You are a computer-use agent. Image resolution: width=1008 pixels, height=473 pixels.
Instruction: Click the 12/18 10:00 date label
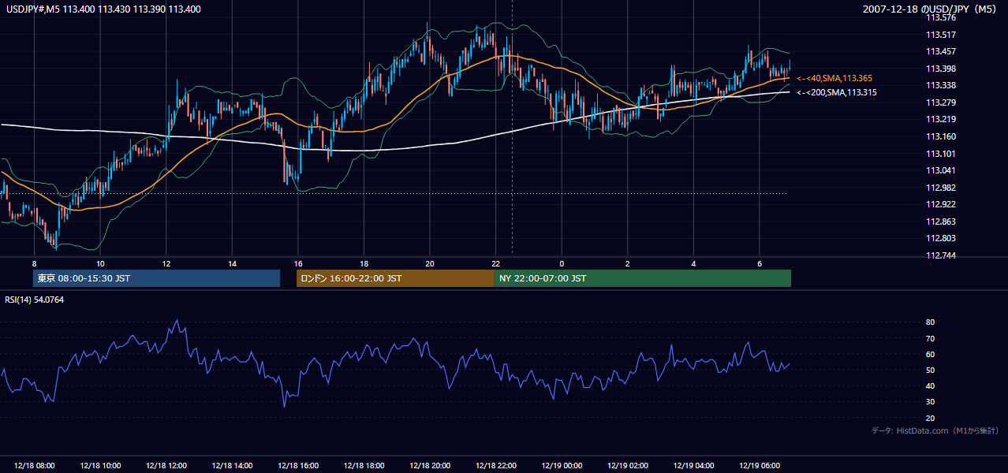tap(100, 466)
